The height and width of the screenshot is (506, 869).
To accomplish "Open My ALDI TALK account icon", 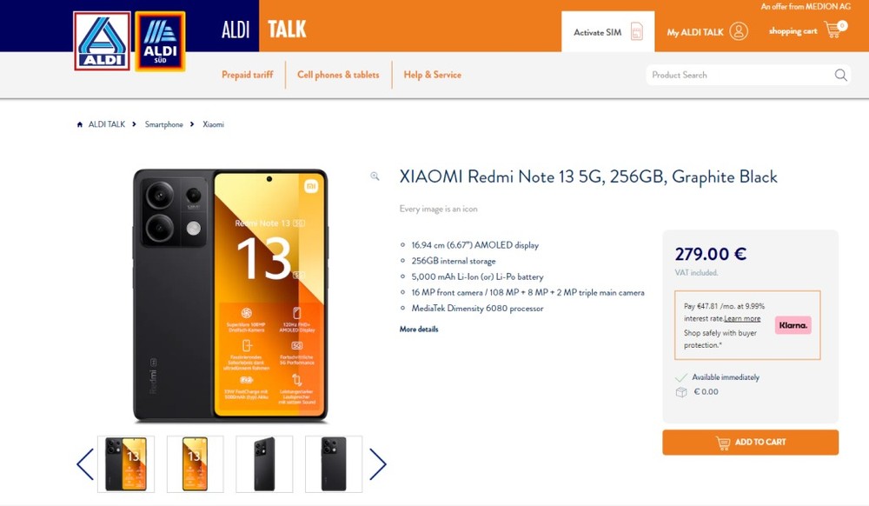I will 738,31.
